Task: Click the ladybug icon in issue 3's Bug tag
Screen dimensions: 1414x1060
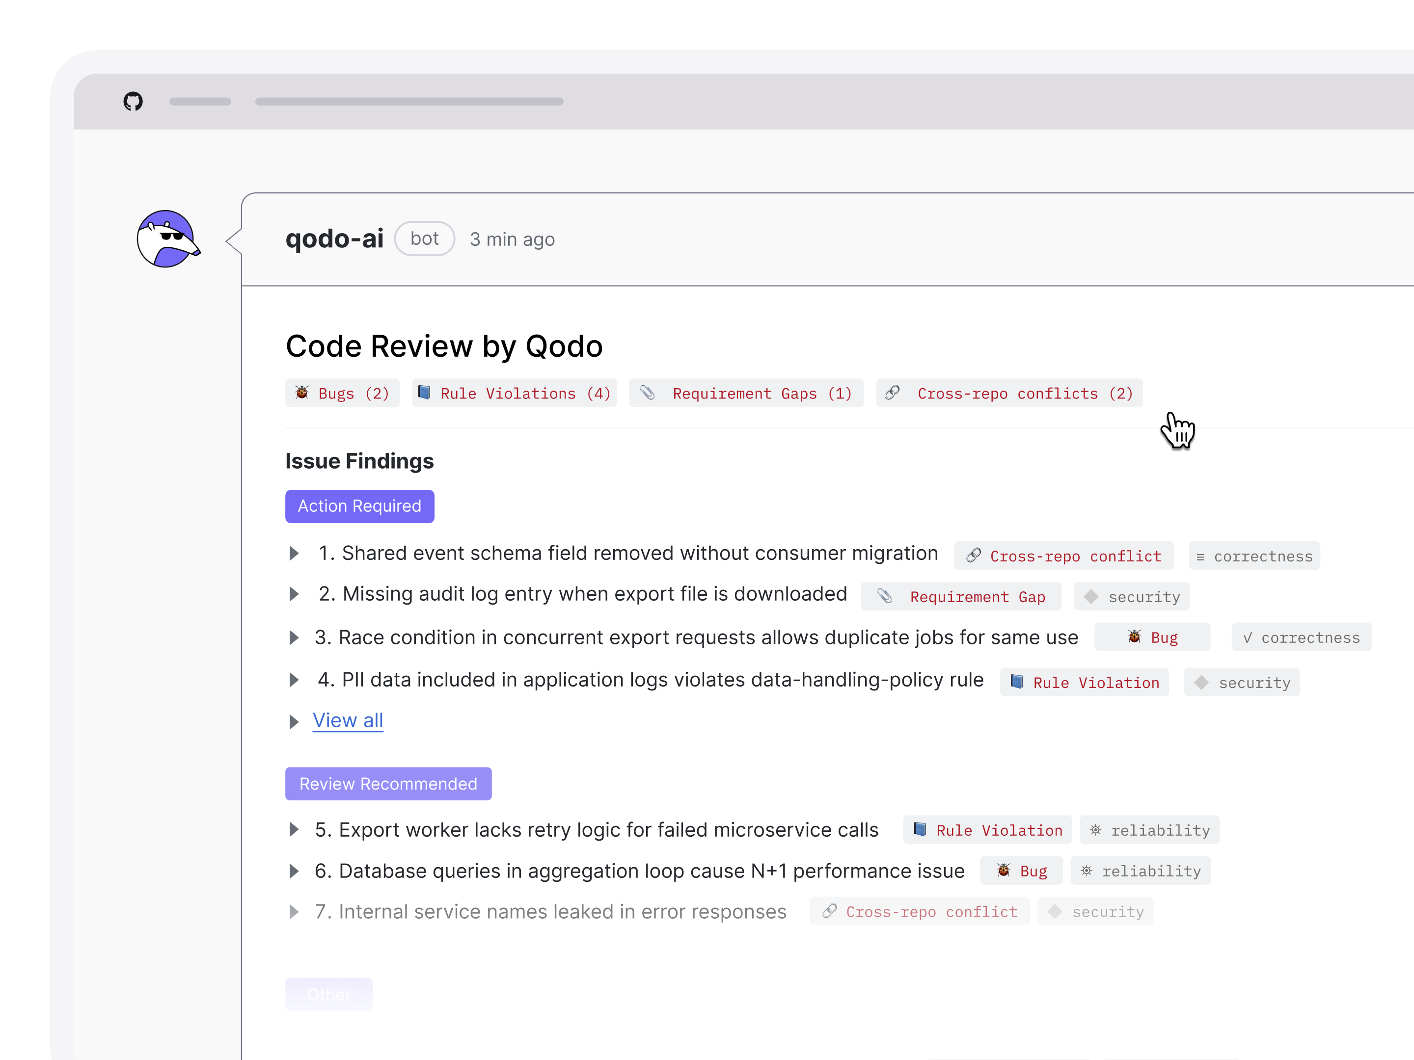Action: point(1134,636)
